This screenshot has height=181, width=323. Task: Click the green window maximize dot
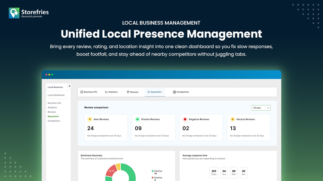point(52,75)
